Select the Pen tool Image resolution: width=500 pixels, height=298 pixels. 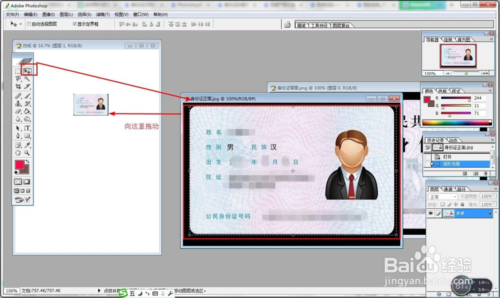[x=18, y=136]
